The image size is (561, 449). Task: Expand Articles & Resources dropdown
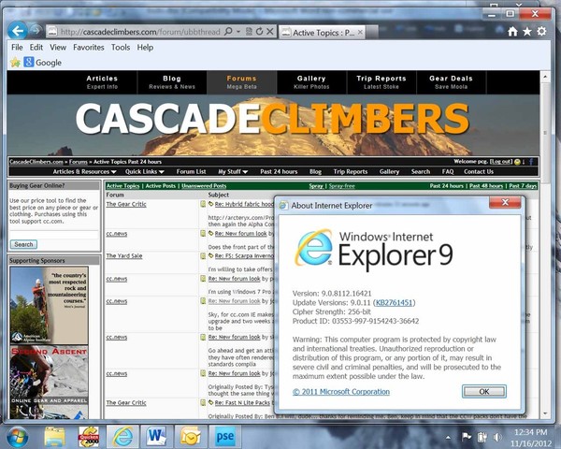[84, 171]
